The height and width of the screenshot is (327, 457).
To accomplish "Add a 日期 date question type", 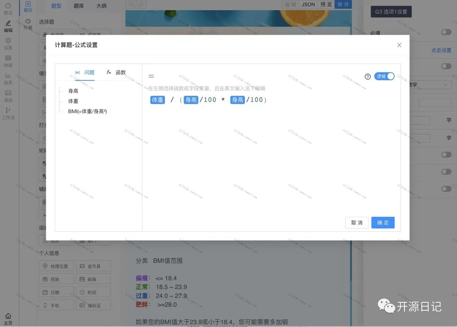I will click(x=56, y=292).
